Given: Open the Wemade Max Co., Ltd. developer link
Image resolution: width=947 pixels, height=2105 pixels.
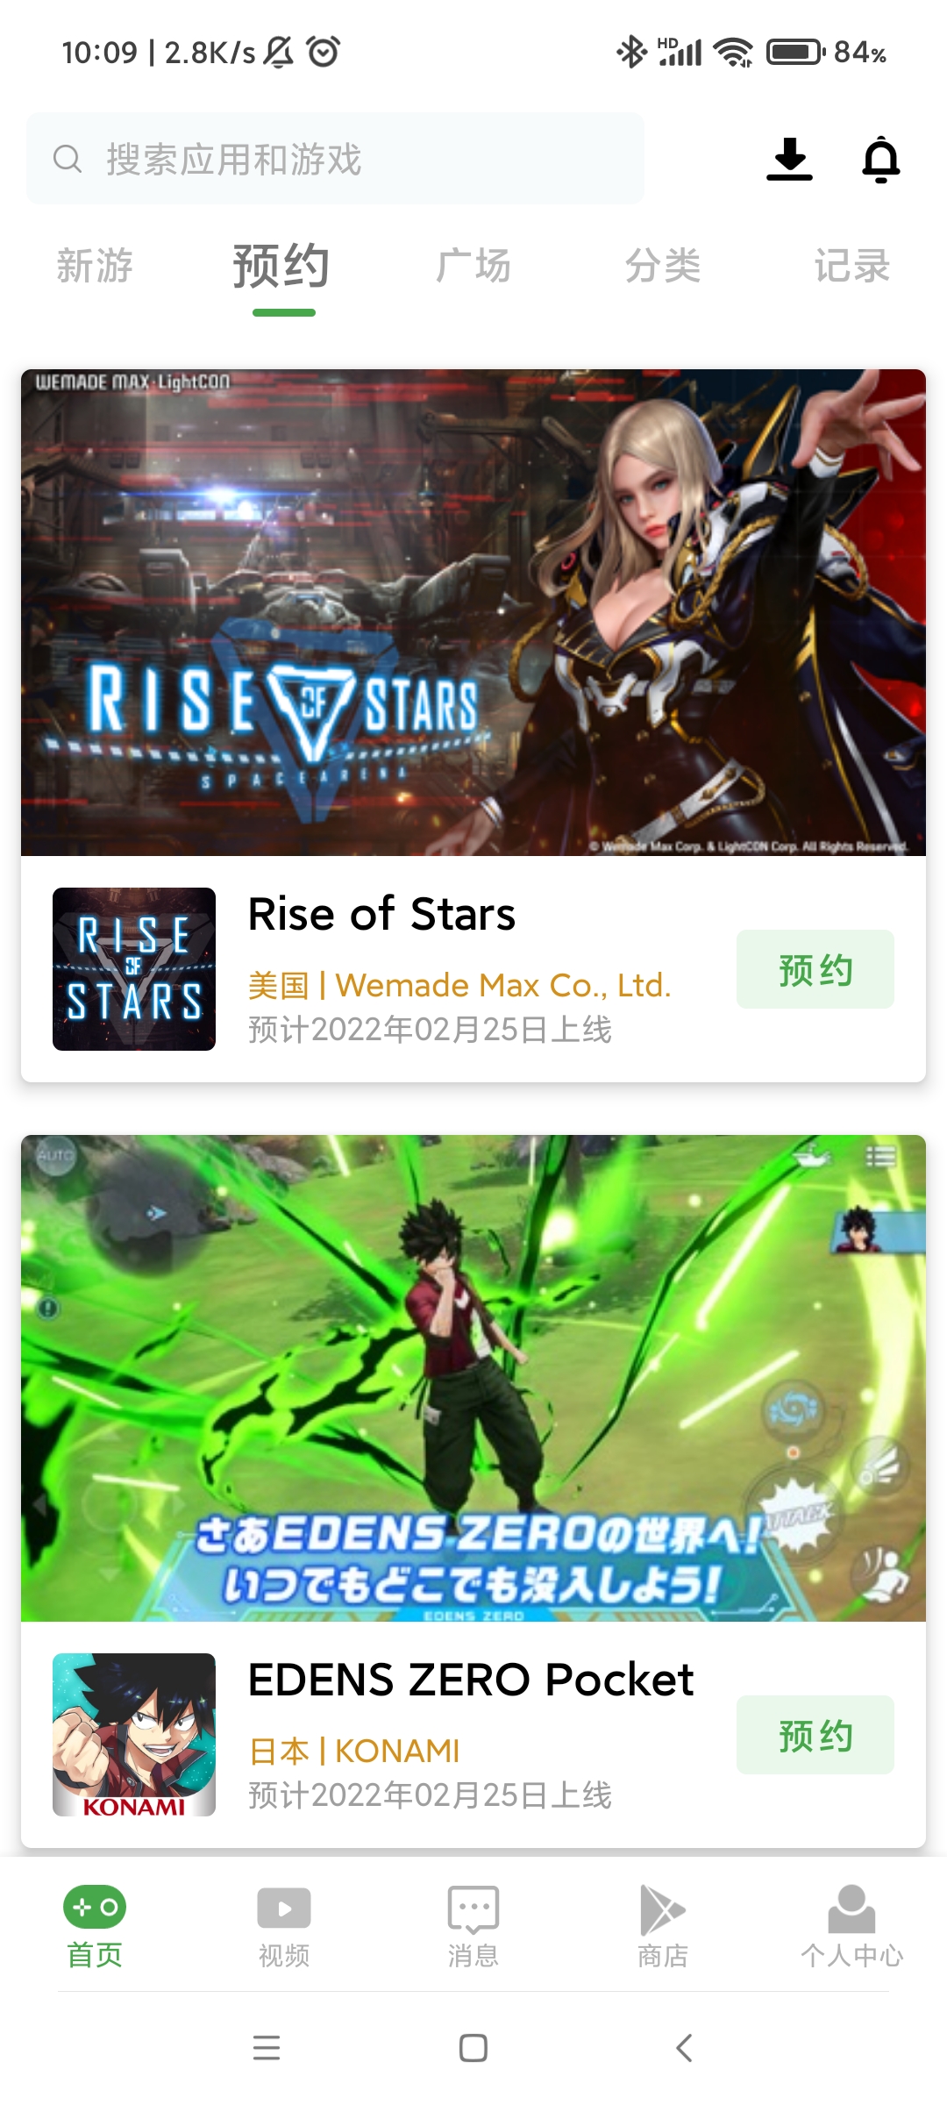Looking at the screenshot, I should (x=503, y=985).
